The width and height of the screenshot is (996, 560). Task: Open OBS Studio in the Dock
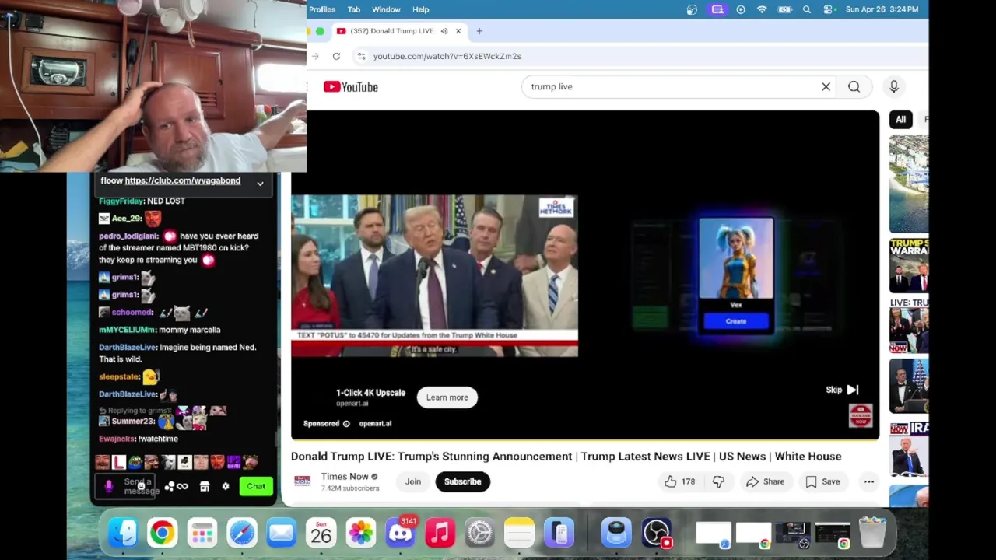point(656,533)
